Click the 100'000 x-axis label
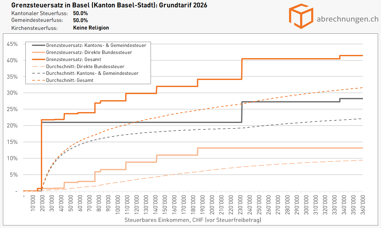 click(x=118, y=204)
